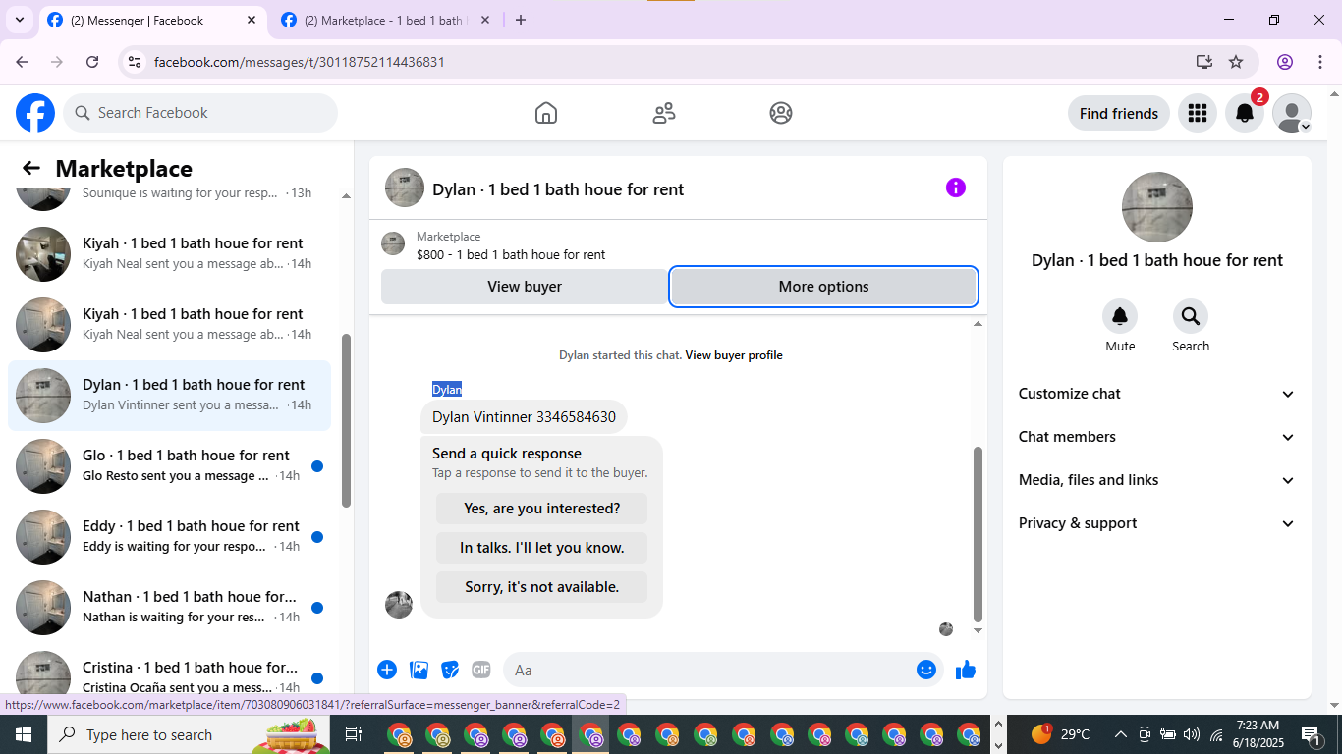This screenshot has width=1342, height=754.
Task: Click the conversation list scrollbar
Action: click(x=346, y=420)
